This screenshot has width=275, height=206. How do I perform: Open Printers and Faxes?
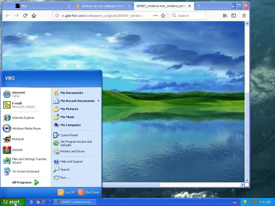[x=77, y=151]
